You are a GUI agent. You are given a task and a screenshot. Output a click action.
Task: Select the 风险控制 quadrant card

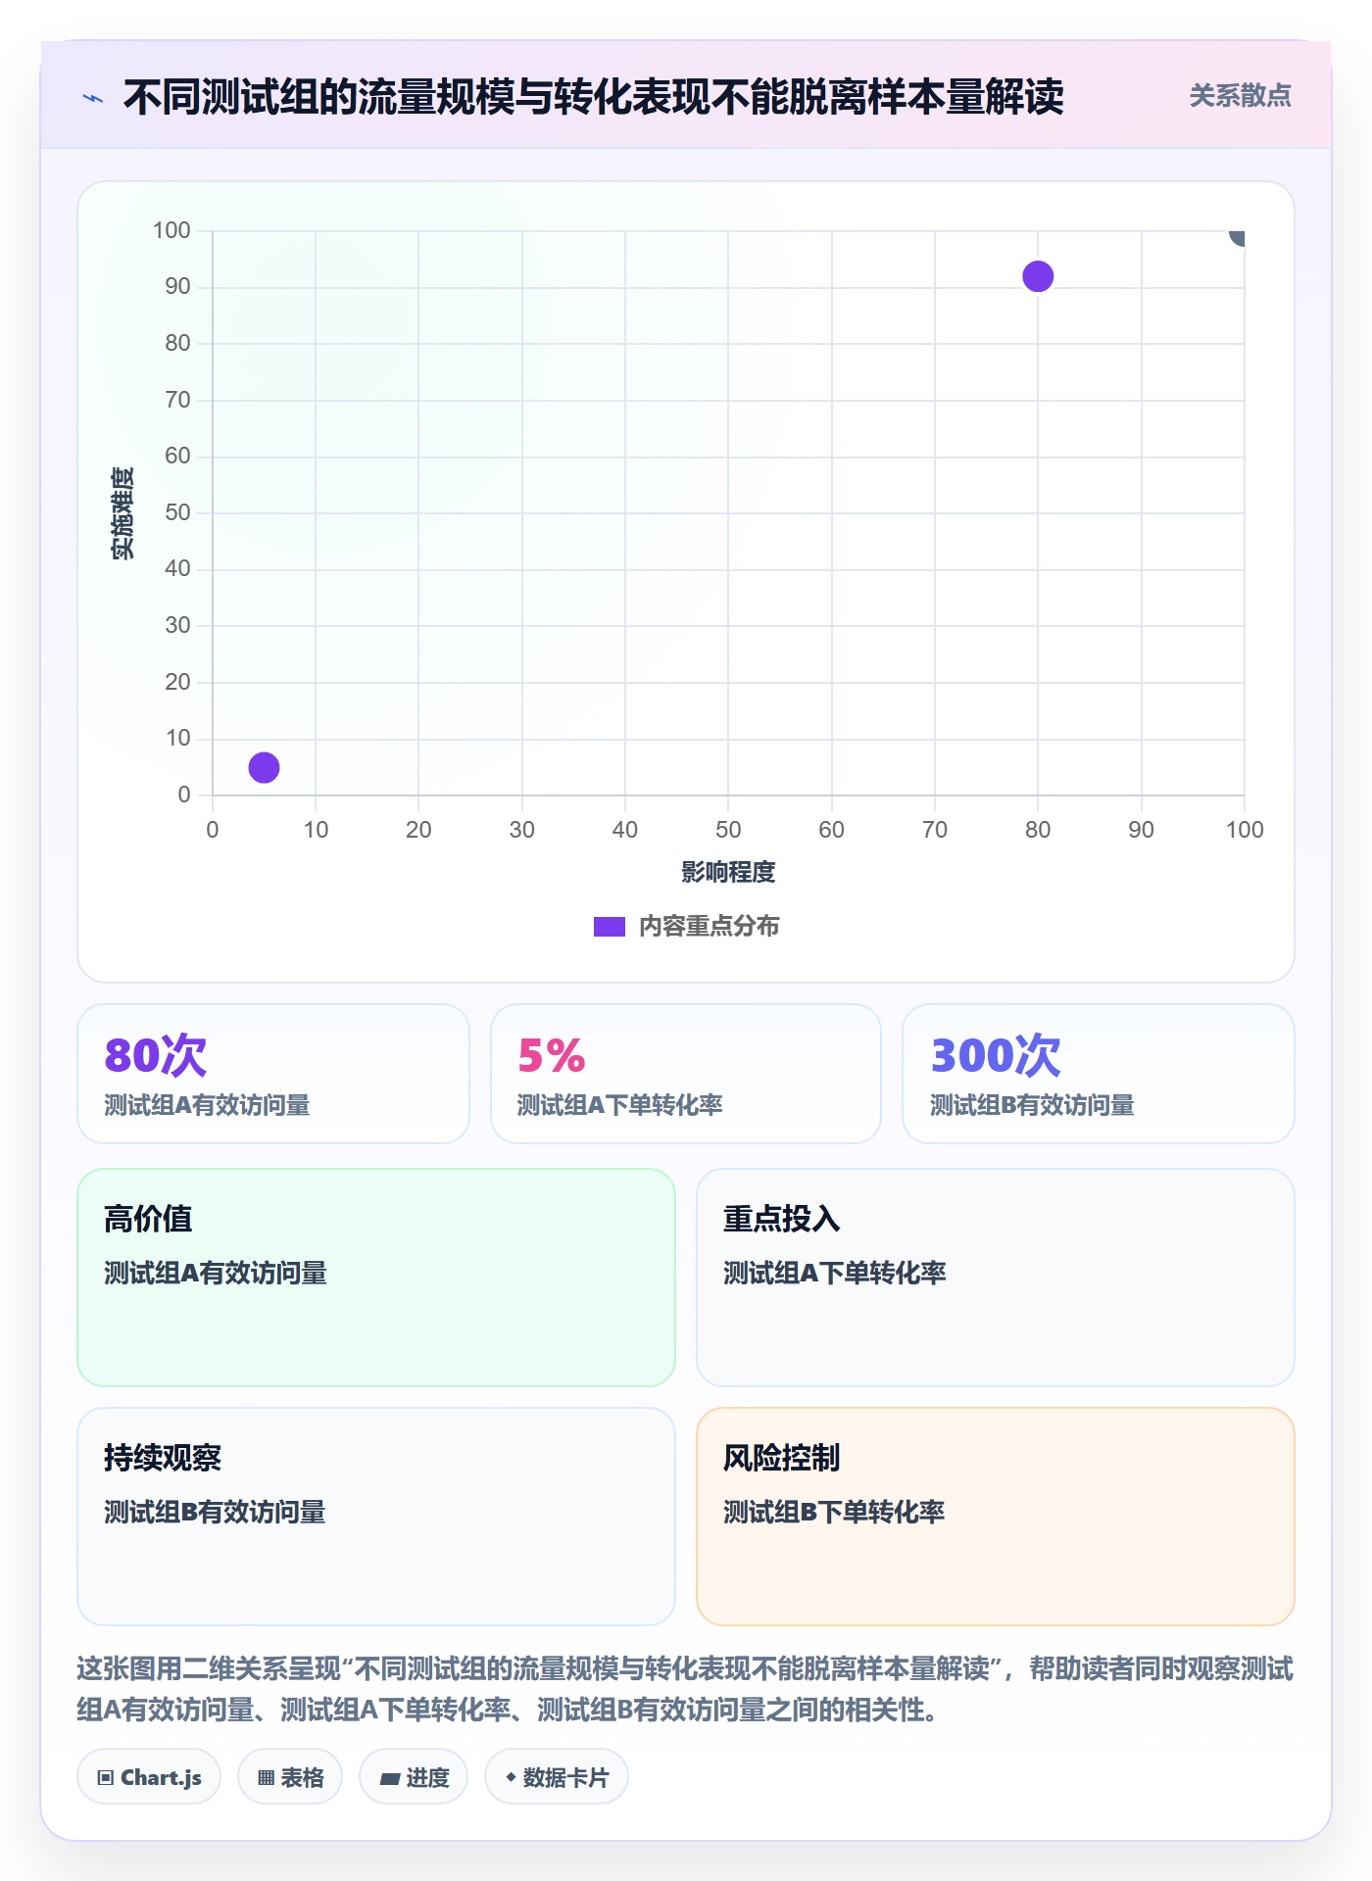coord(996,1517)
